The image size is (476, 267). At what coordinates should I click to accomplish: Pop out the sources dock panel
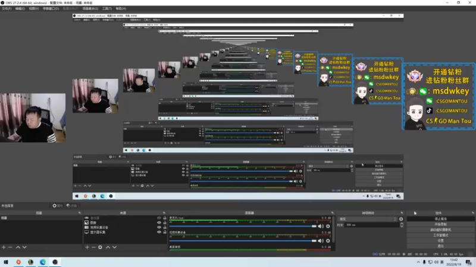coord(164,213)
